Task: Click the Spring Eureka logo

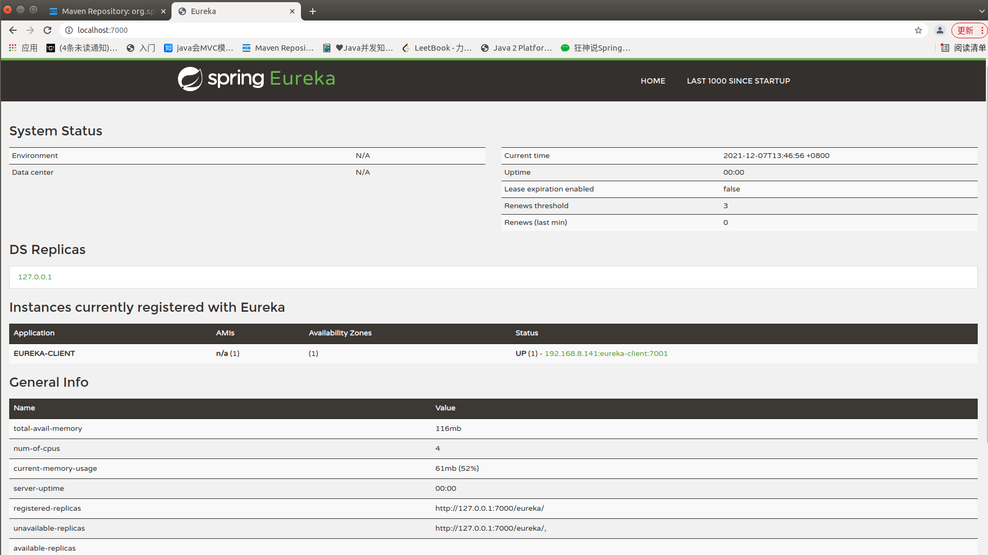Action: [256, 79]
